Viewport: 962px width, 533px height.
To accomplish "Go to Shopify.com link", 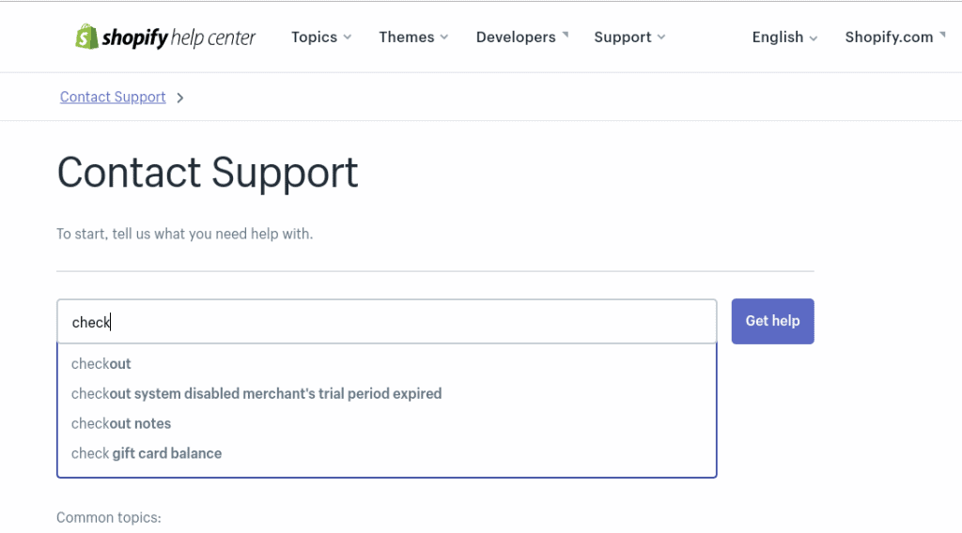I will tap(889, 38).
